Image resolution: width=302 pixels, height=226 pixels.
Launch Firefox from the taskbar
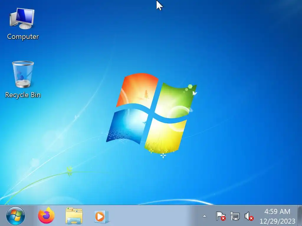pyautogui.click(x=46, y=216)
